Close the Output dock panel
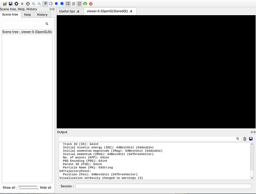 (254, 132)
